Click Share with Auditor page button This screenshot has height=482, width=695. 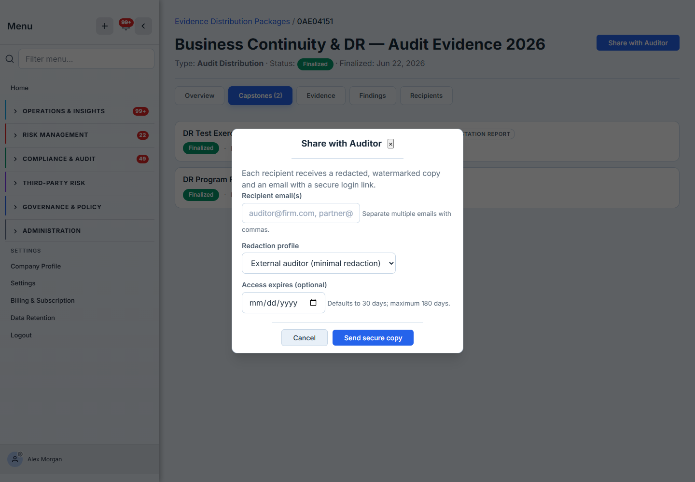point(638,43)
